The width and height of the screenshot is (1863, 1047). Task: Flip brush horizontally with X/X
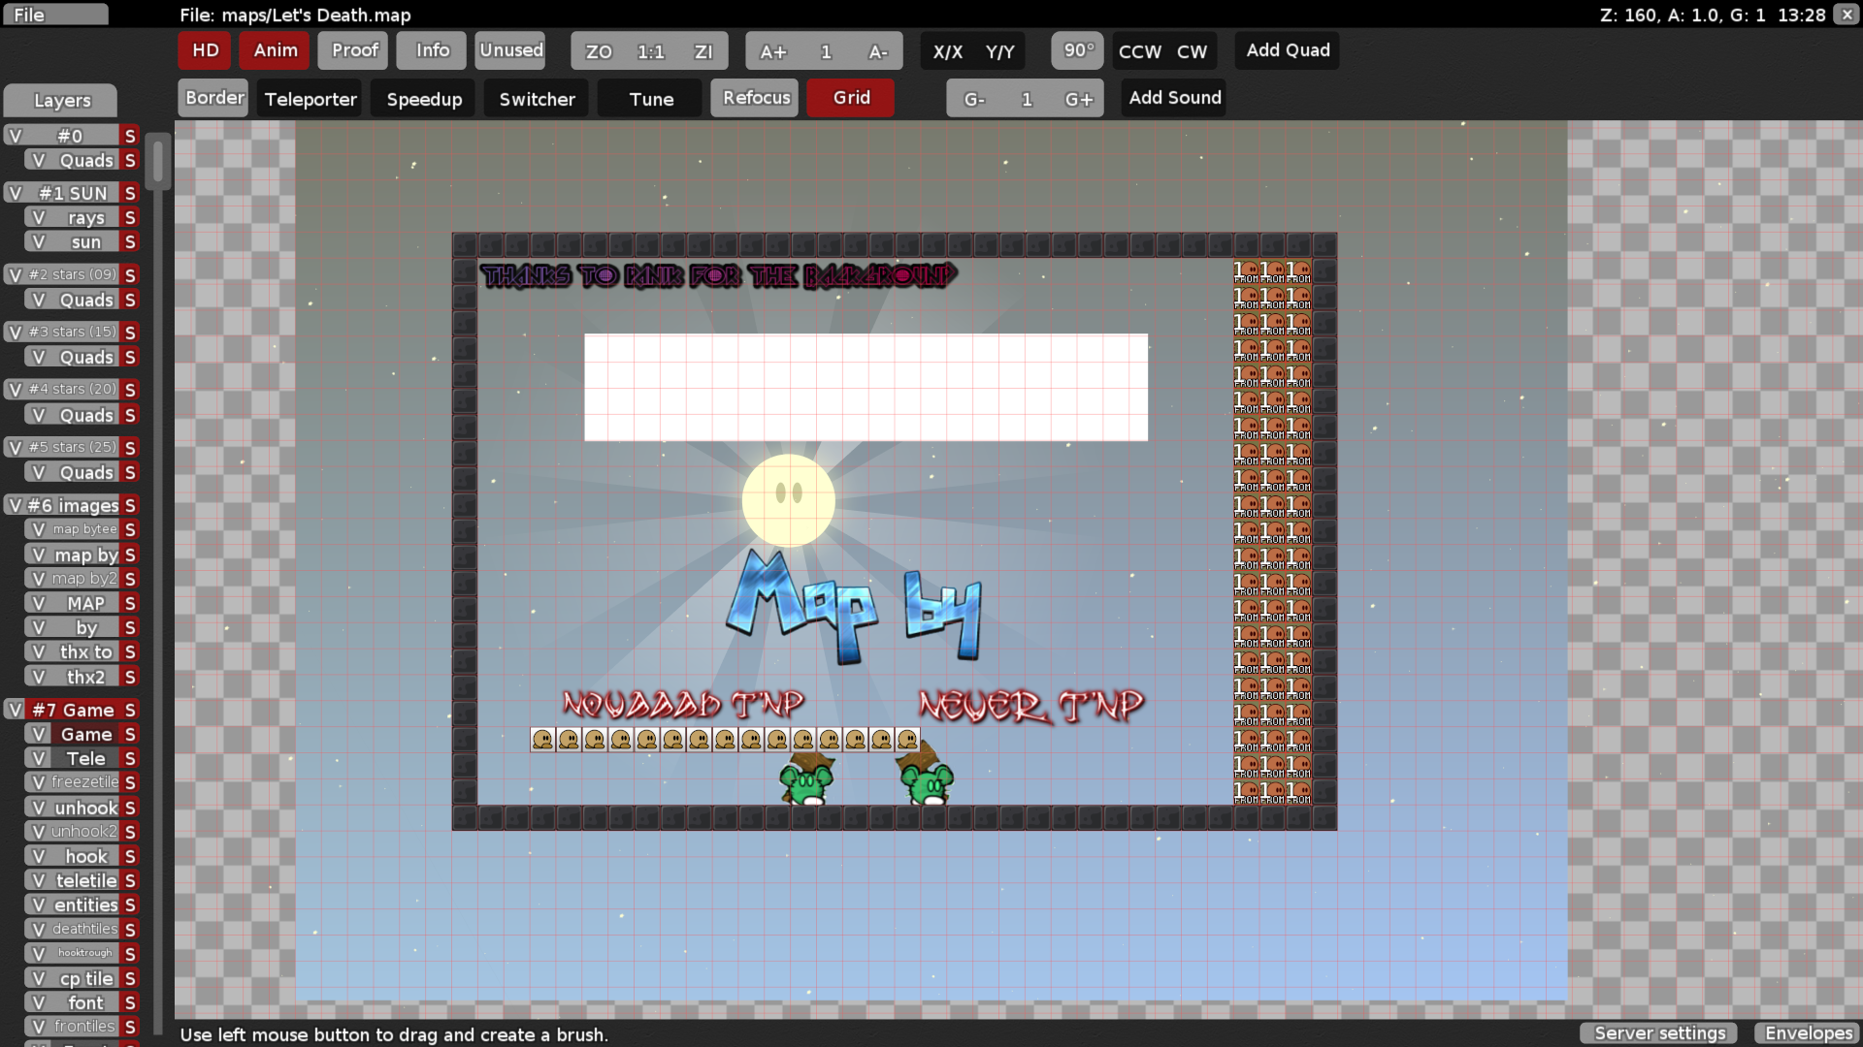click(x=948, y=51)
